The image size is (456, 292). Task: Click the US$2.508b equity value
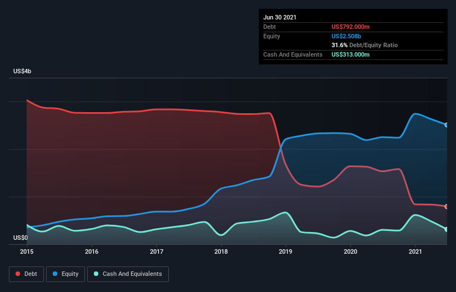point(346,36)
